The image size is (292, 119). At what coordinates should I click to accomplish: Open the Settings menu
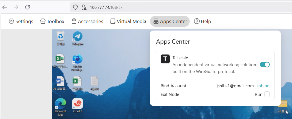pos(21,21)
